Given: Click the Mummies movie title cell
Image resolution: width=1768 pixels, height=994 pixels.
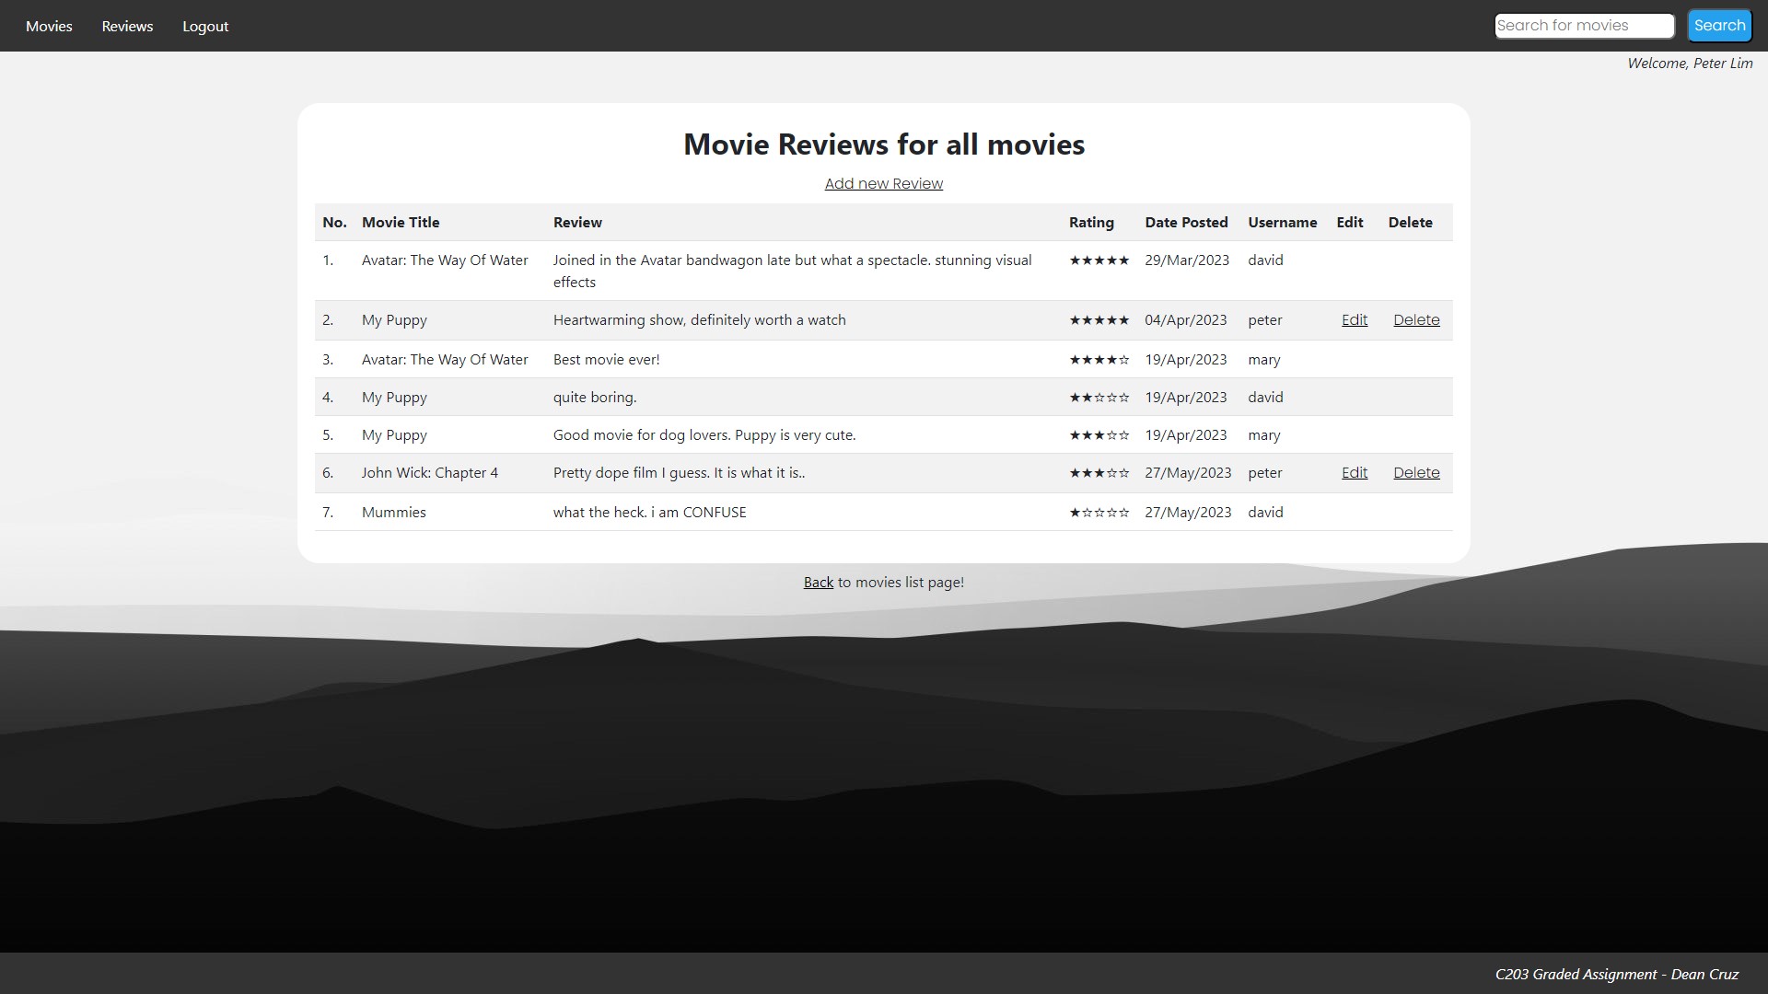Looking at the screenshot, I should tap(393, 513).
